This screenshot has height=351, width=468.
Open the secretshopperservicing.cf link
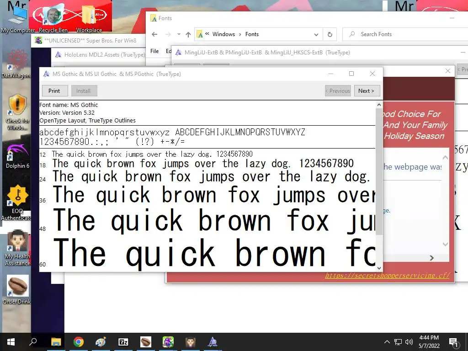coord(387,275)
